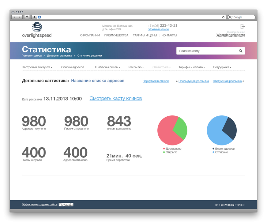Click the red and green pie chart
267x222 pixels.
[x=172, y=130]
